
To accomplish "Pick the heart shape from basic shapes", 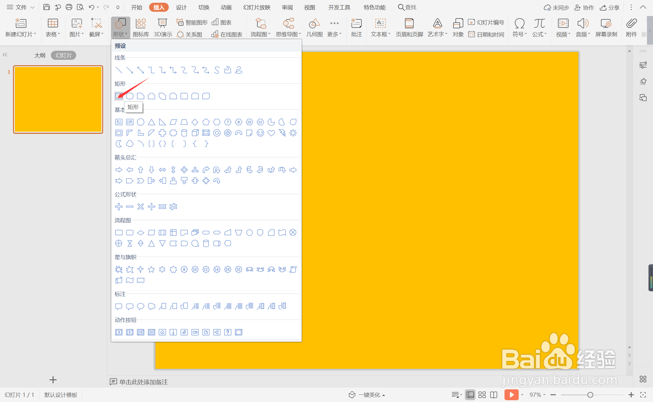I will 271,133.
